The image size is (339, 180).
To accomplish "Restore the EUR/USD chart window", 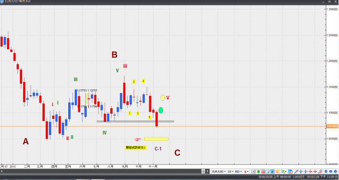I will click(x=329, y=1).
